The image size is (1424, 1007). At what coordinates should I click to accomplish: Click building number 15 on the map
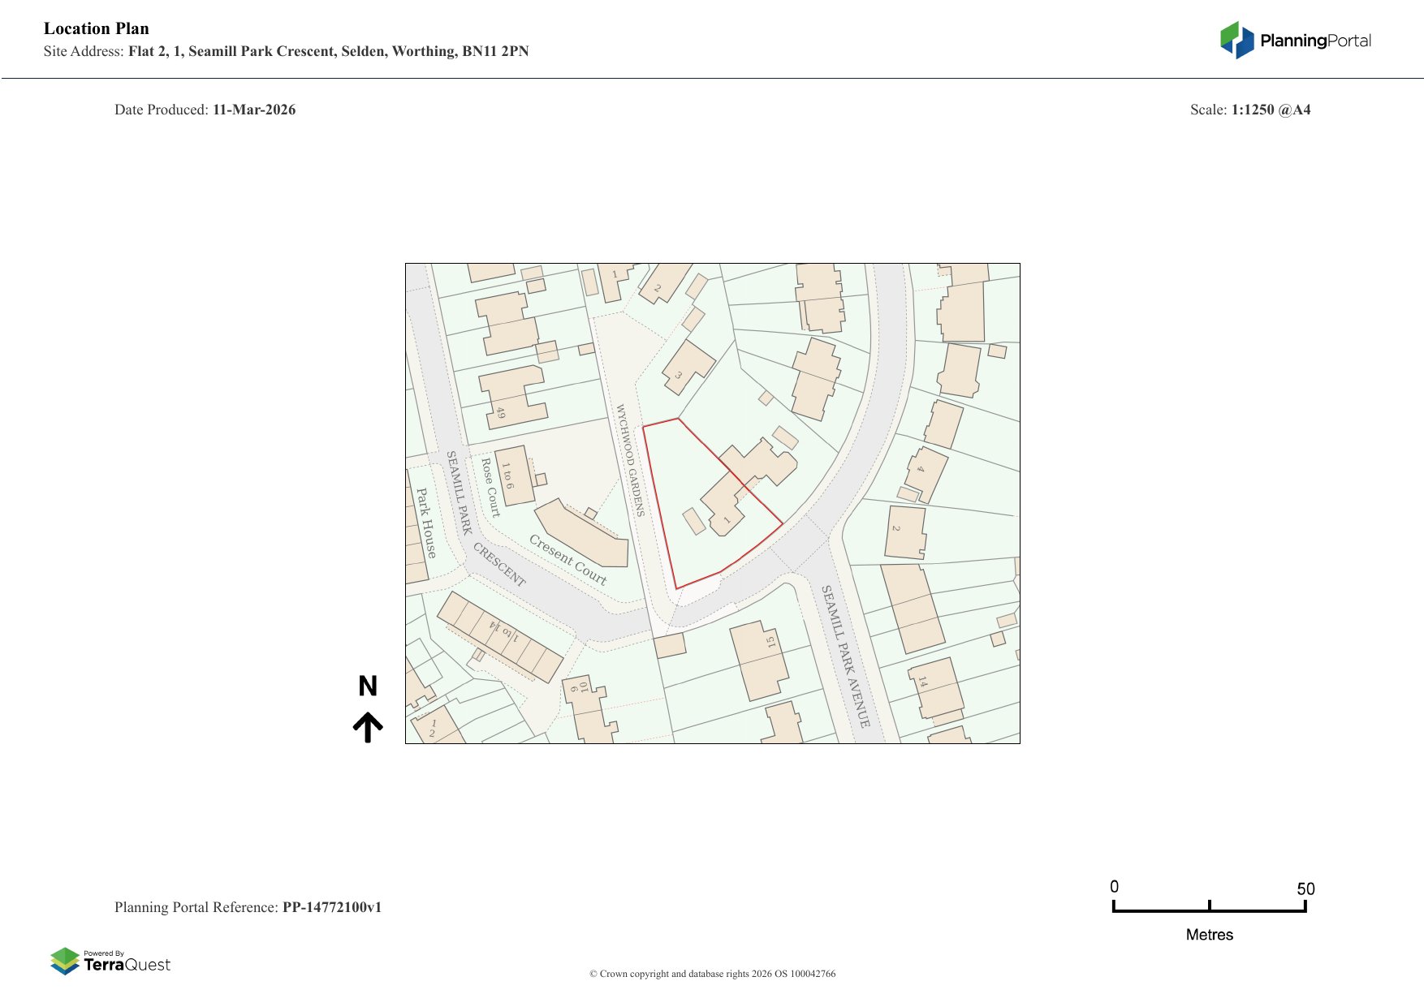click(x=770, y=642)
